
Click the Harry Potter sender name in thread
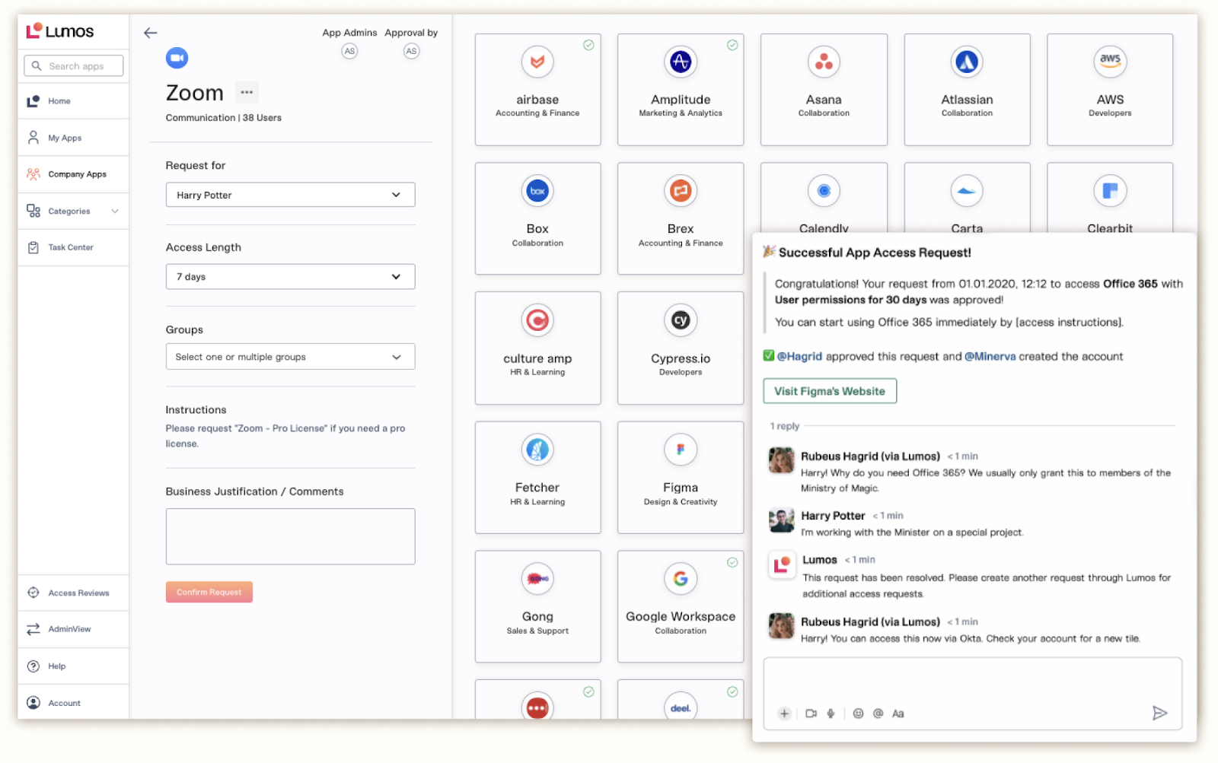[x=833, y=516]
